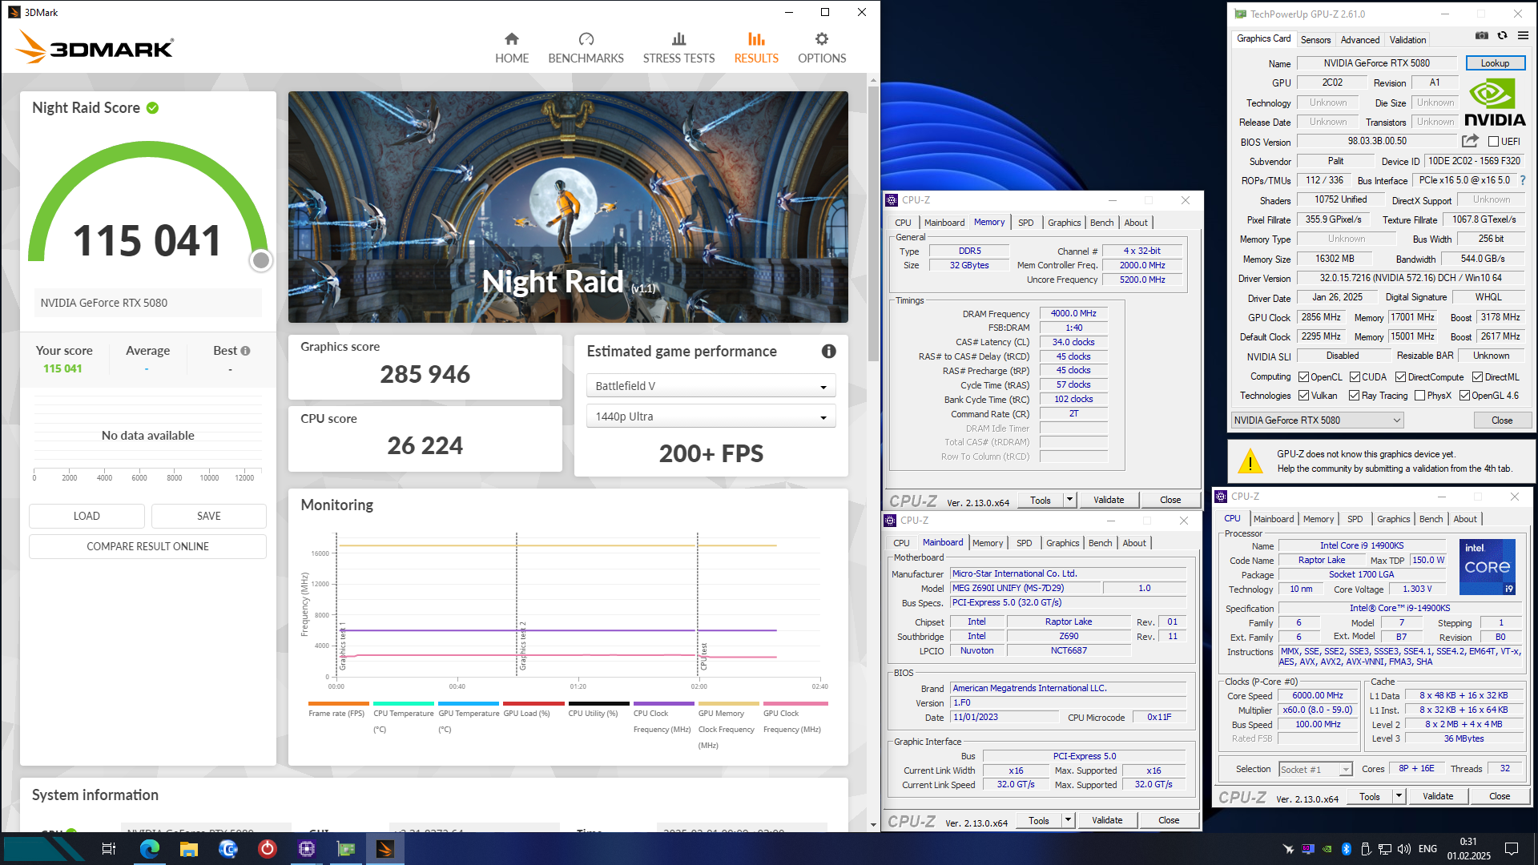Open notification center

[1512, 849]
